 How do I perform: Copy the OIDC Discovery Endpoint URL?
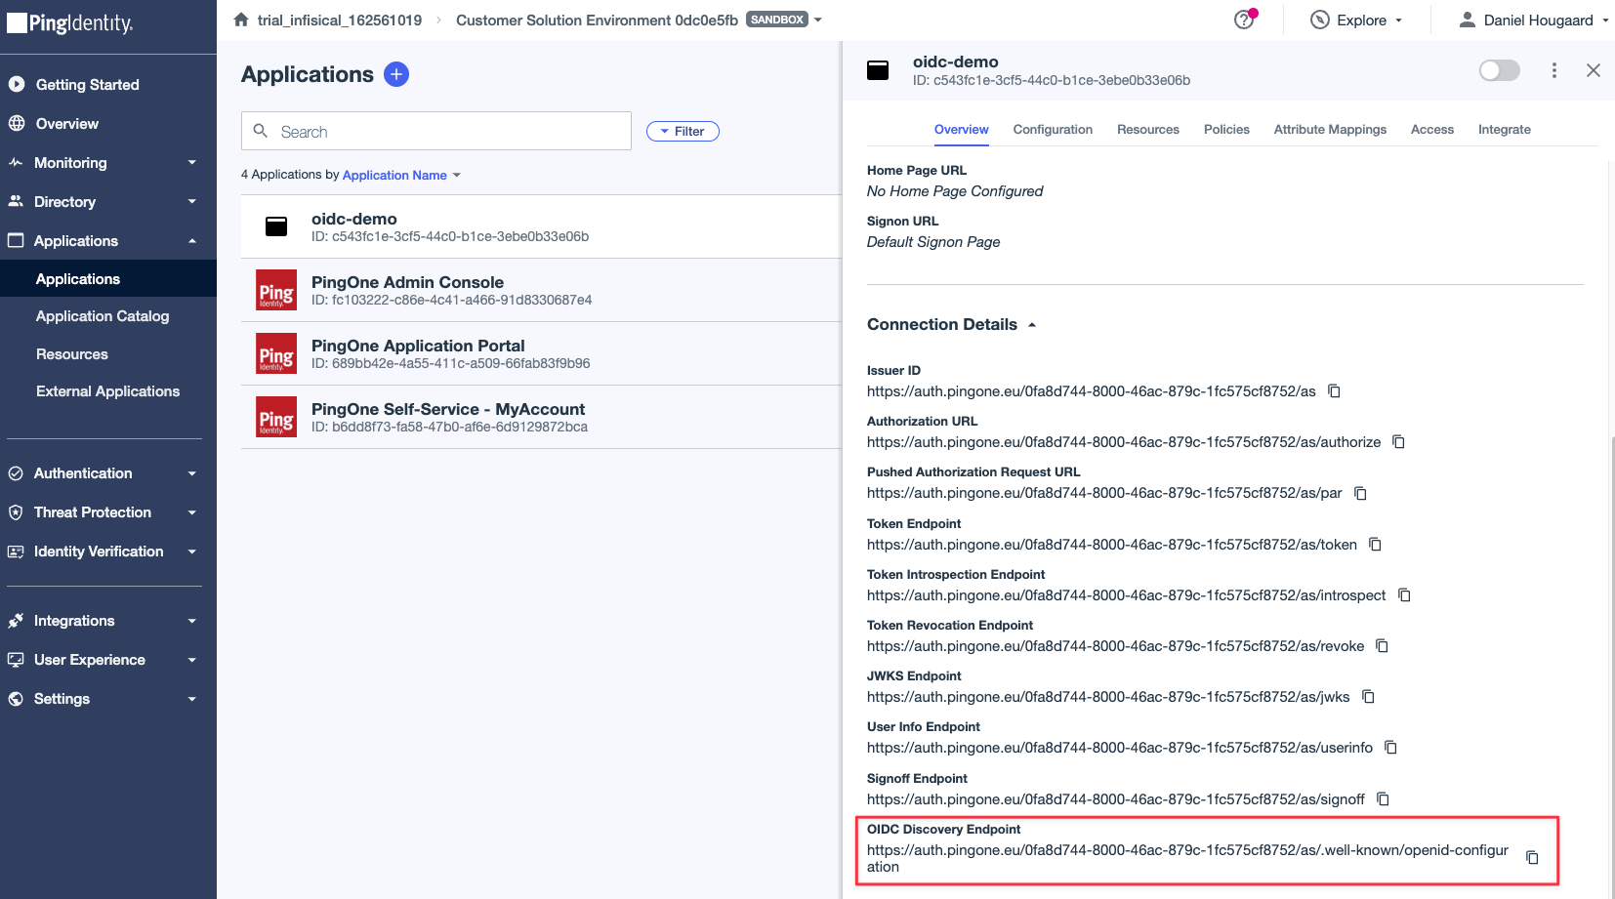pyautogui.click(x=1532, y=858)
